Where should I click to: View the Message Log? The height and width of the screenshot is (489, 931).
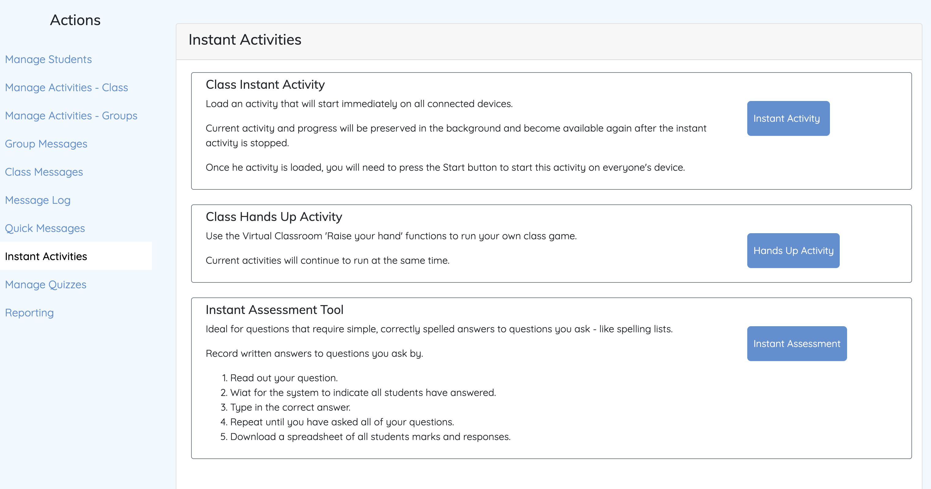click(38, 200)
